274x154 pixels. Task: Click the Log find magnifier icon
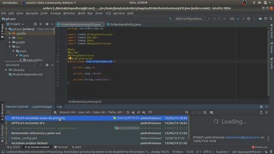(187, 113)
